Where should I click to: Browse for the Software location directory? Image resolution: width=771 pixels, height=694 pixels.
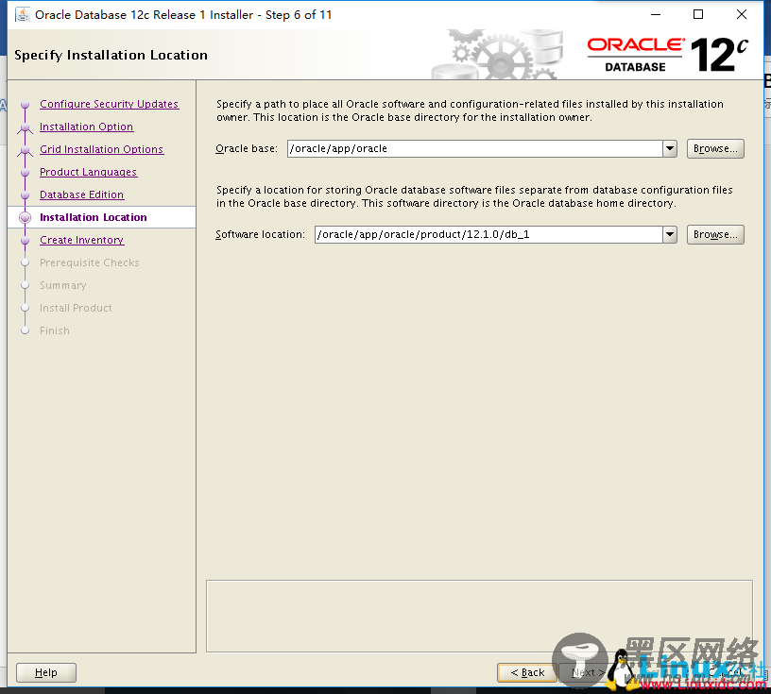pyautogui.click(x=715, y=234)
